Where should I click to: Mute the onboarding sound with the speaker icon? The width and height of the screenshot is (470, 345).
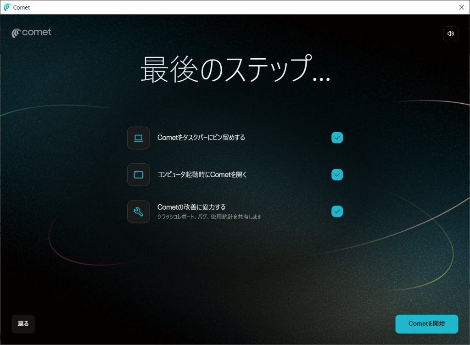pyautogui.click(x=450, y=33)
